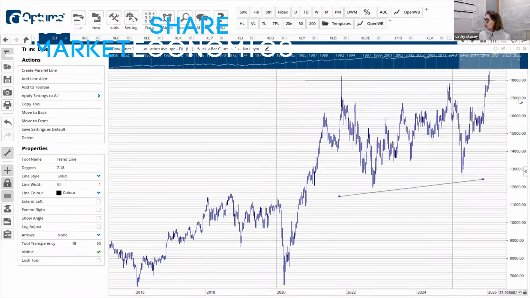The height and width of the screenshot is (298, 530).
Task: Click the Fib button in top toolbar
Action: tap(256, 12)
